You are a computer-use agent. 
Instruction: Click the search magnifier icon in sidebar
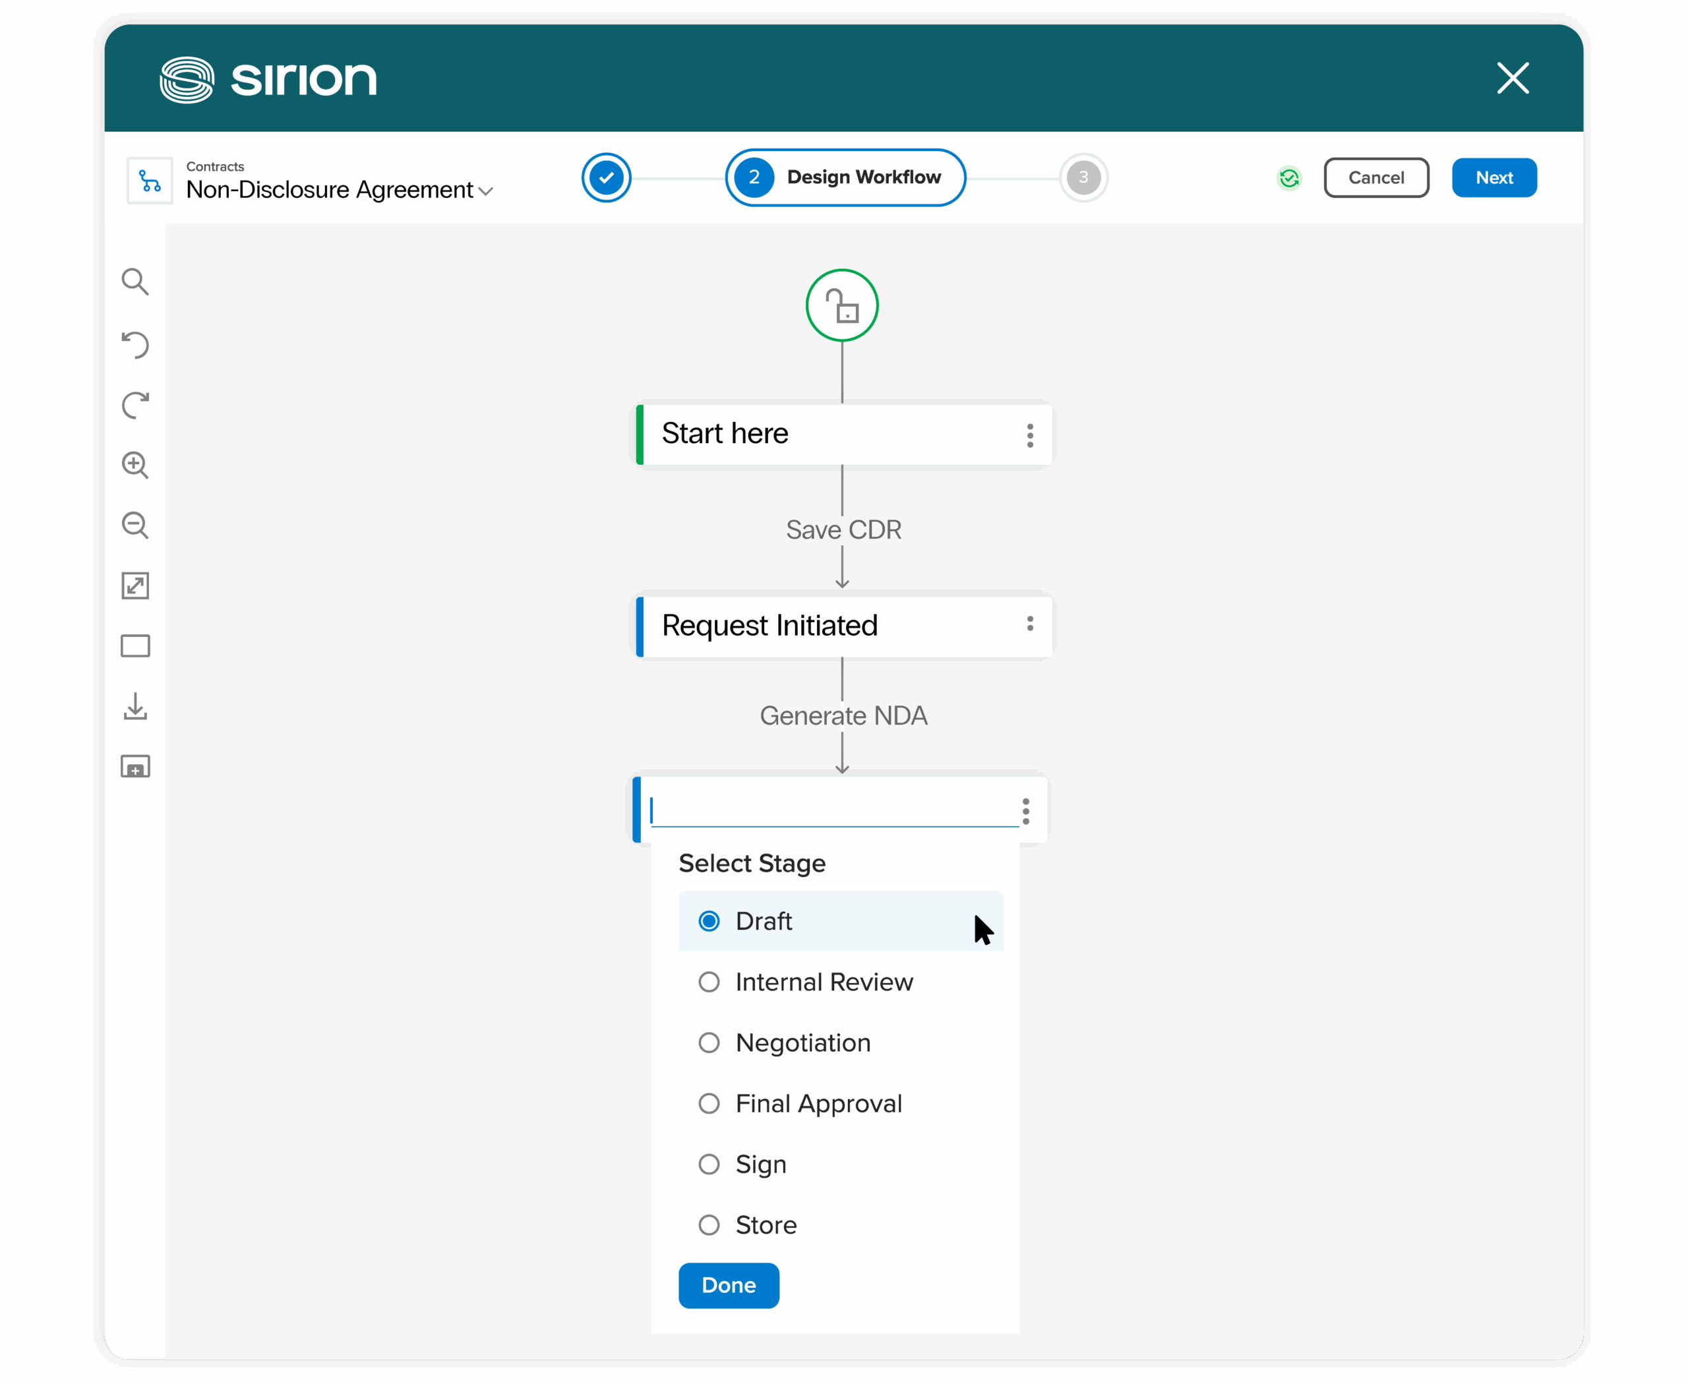coord(135,282)
